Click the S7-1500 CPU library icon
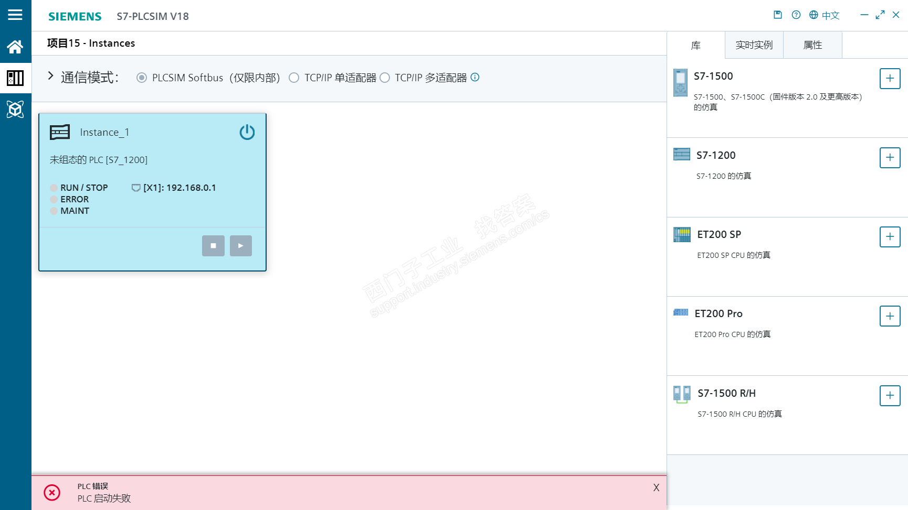Image resolution: width=908 pixels, height=510 pixels. pos(680,83)
